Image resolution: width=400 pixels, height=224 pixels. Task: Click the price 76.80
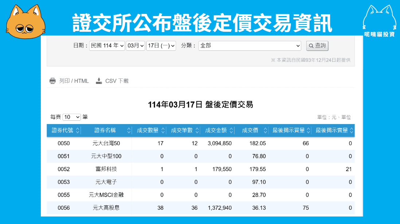coord(259,156)
